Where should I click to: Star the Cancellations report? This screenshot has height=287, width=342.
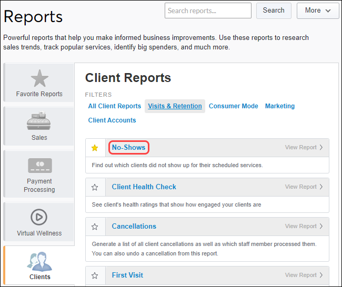click(x=95, y=227)
